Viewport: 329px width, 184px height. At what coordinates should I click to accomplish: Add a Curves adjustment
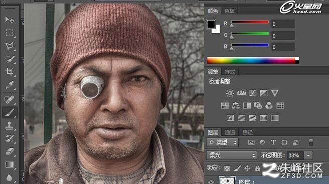coord(252,93)
